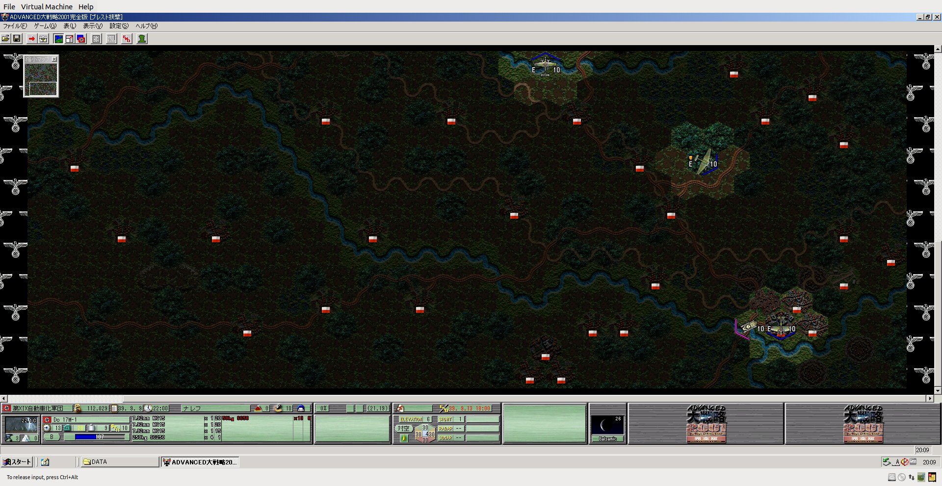Click the map's vertical scrollbar up arrow
The image size is (942, 486).
click(938, 49)
